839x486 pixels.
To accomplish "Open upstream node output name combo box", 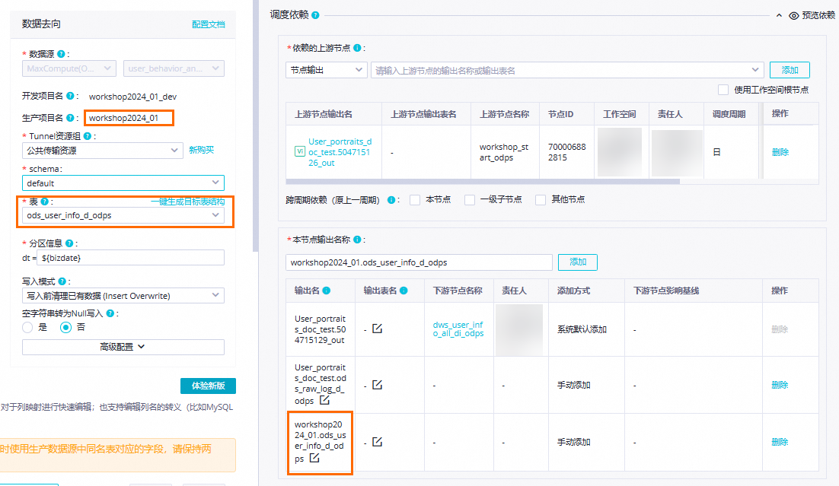I will [x=567, y=70].
